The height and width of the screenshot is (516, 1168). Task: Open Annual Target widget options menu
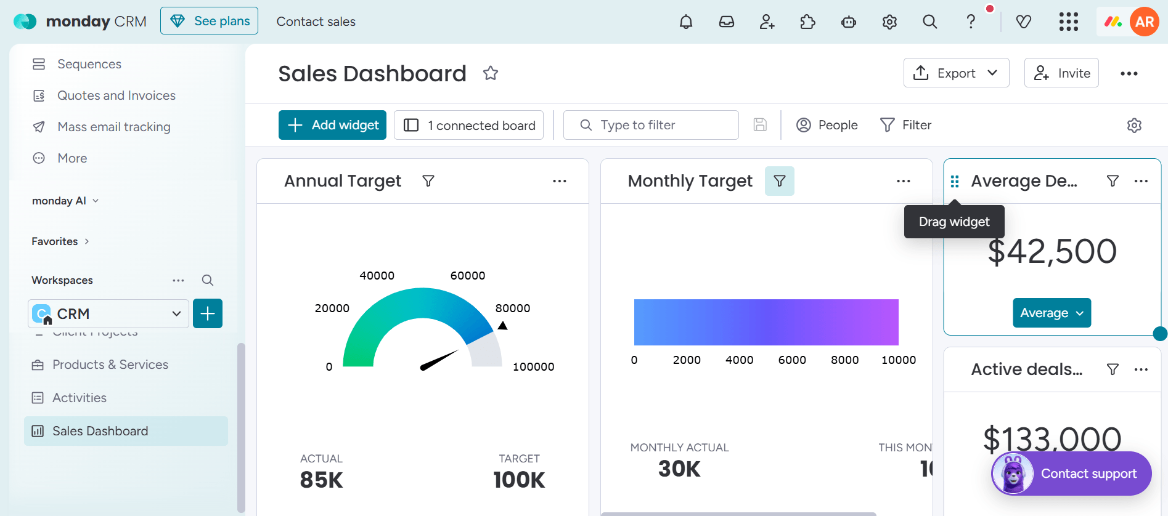coord(560,181)
